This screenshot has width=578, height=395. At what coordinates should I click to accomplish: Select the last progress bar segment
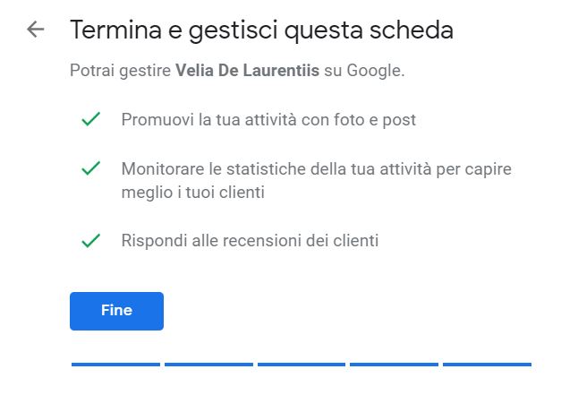tap(487, 365)
